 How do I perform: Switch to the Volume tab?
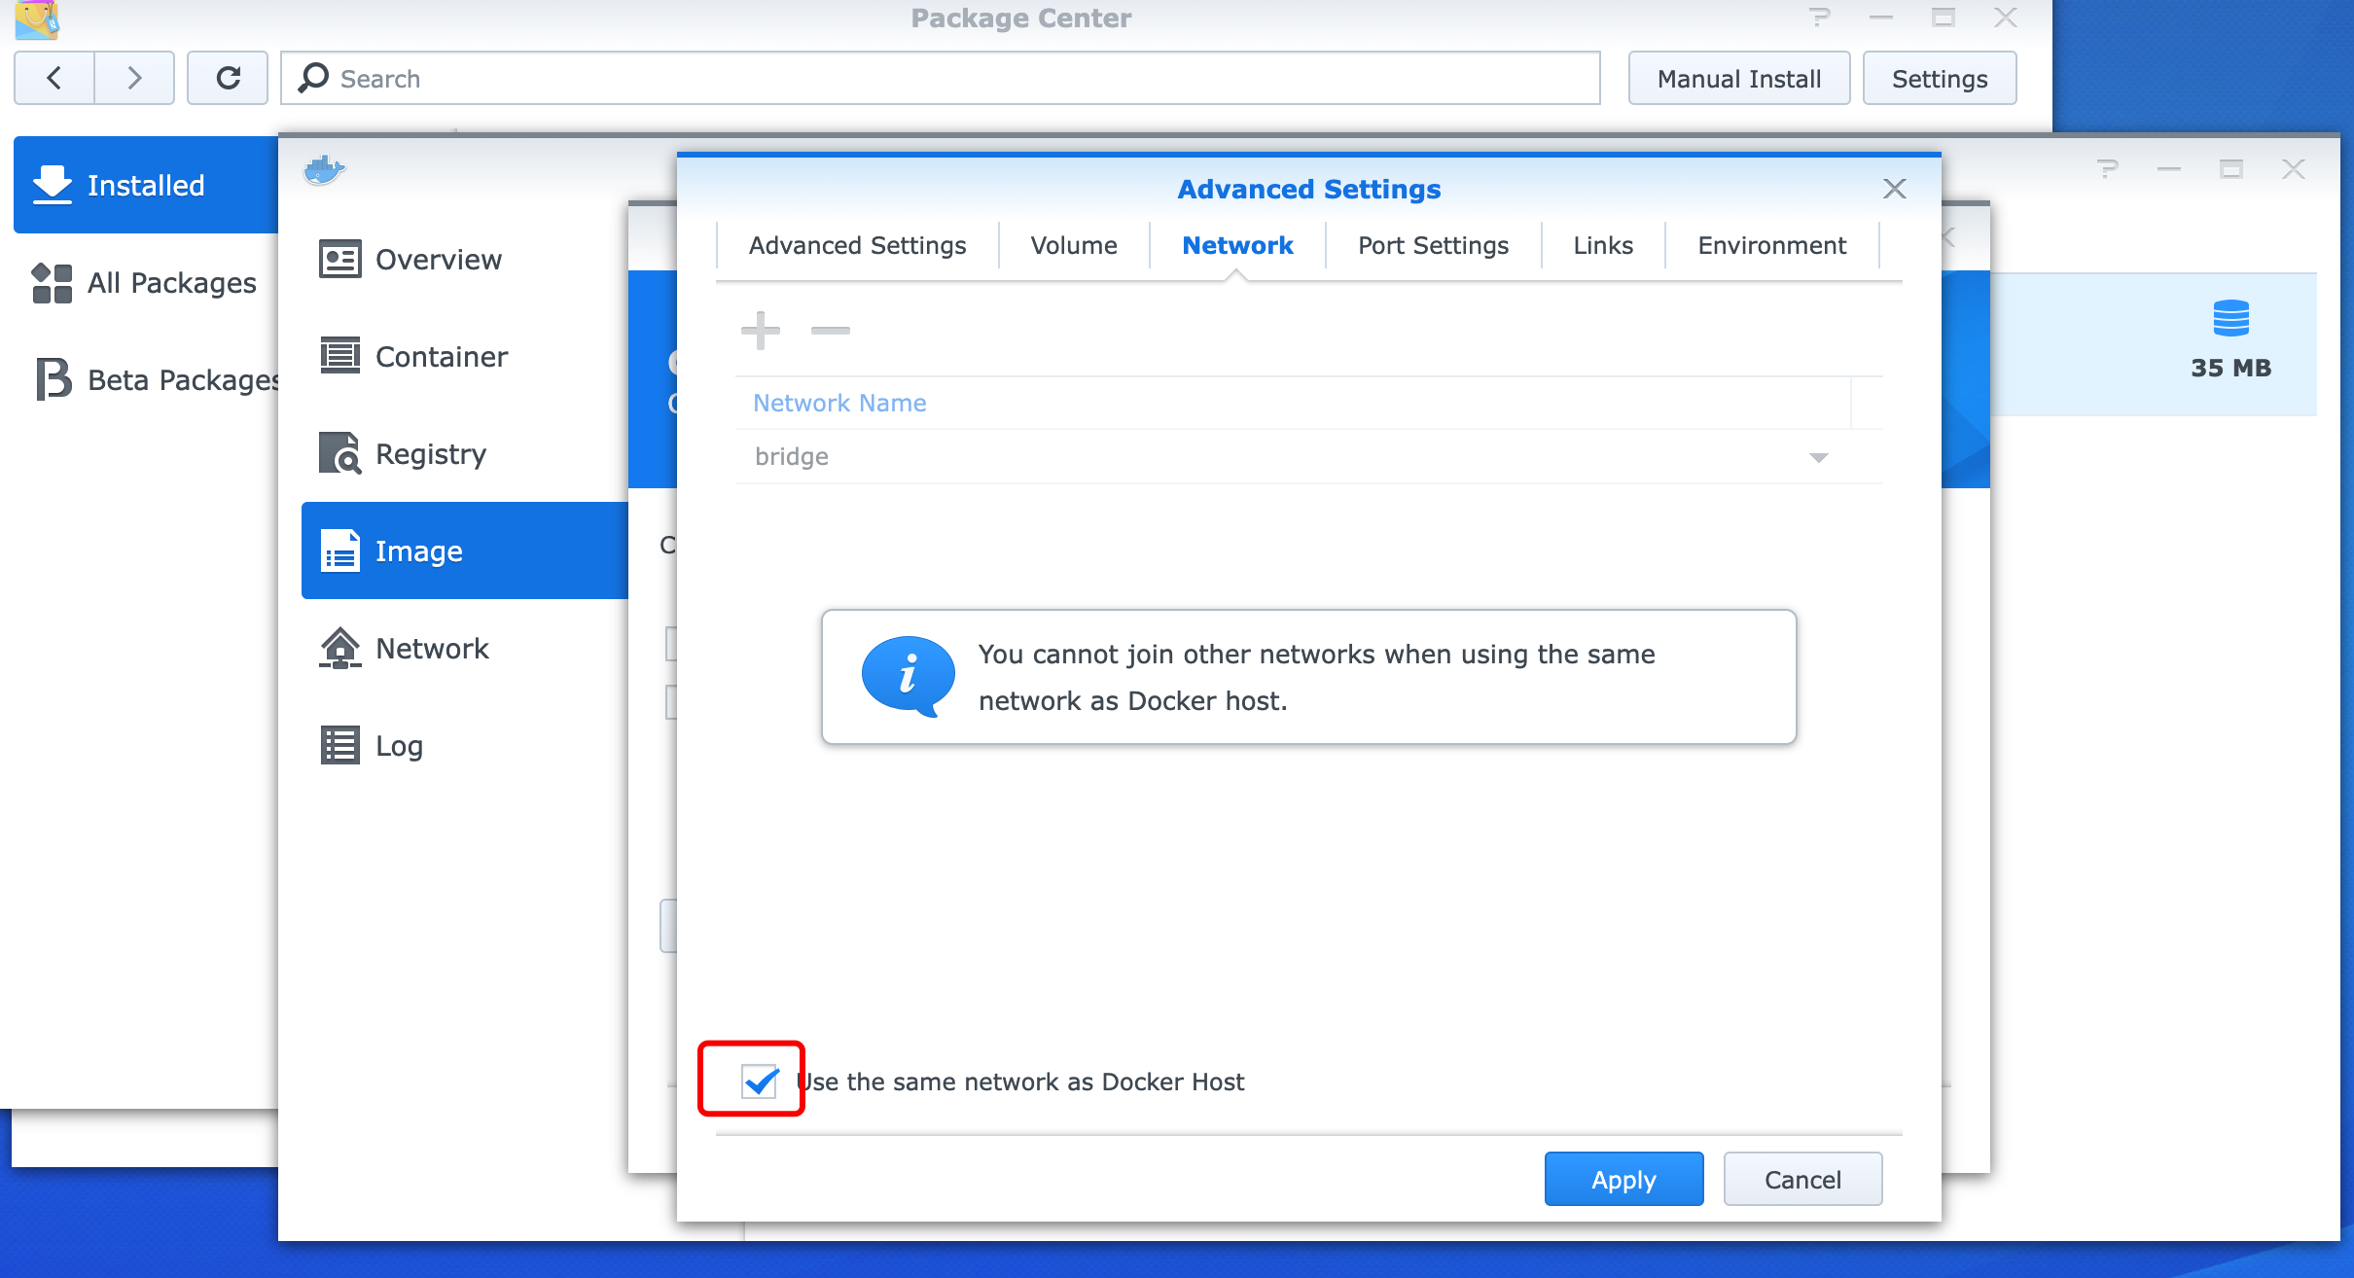pyautogui.click(x=1074, y=245)
